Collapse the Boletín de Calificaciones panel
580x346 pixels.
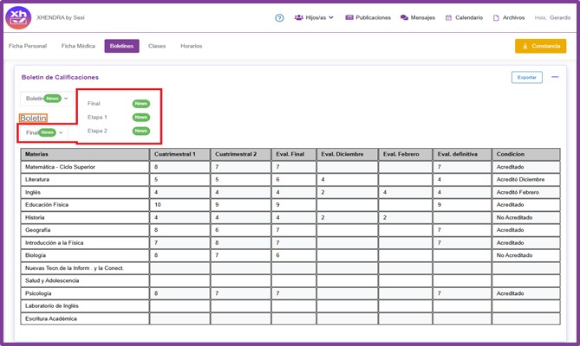point(555,77)
